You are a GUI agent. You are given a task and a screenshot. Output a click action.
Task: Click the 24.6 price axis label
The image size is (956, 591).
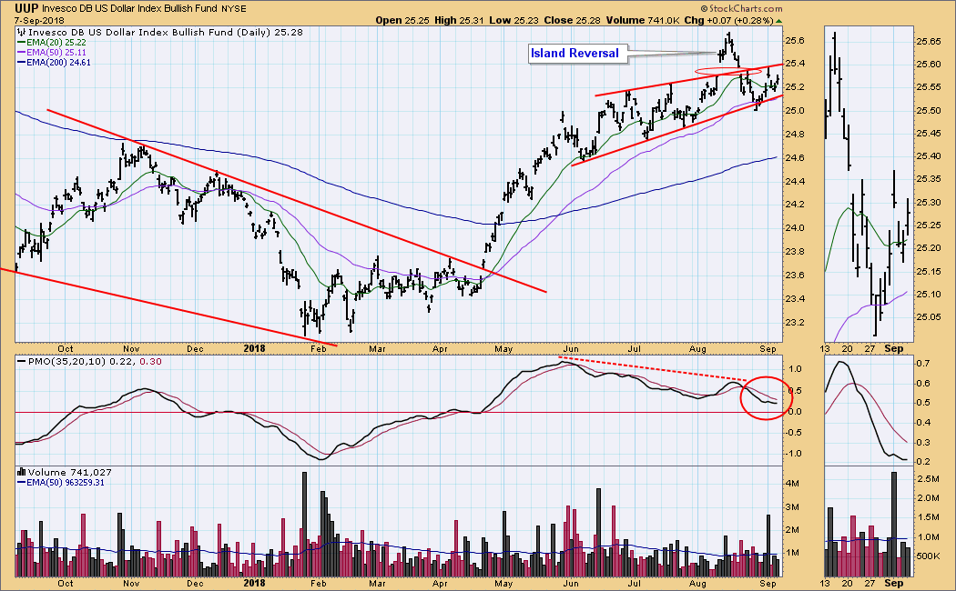tap(795, 158)
